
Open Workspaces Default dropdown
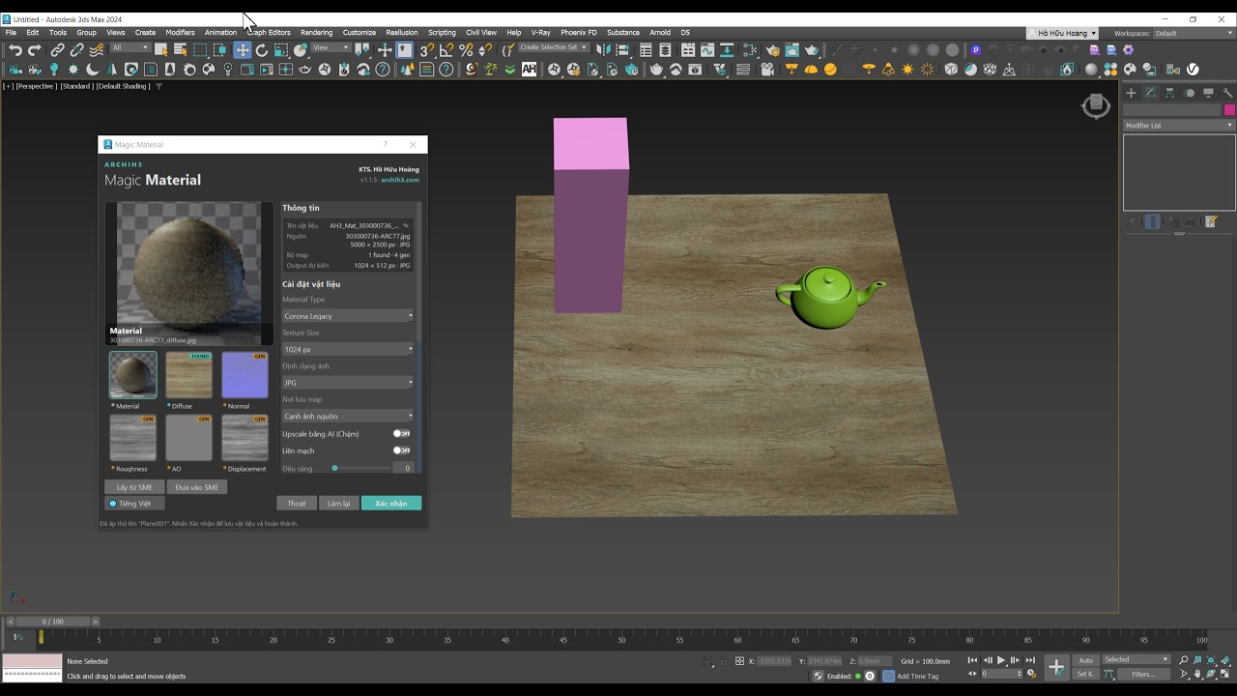pyautogui.click(x=1193, y=33)
